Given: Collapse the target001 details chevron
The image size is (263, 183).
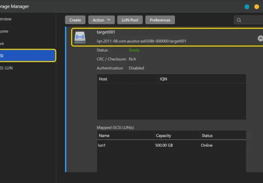Looking at the screenshot, I should coord(260,38).
